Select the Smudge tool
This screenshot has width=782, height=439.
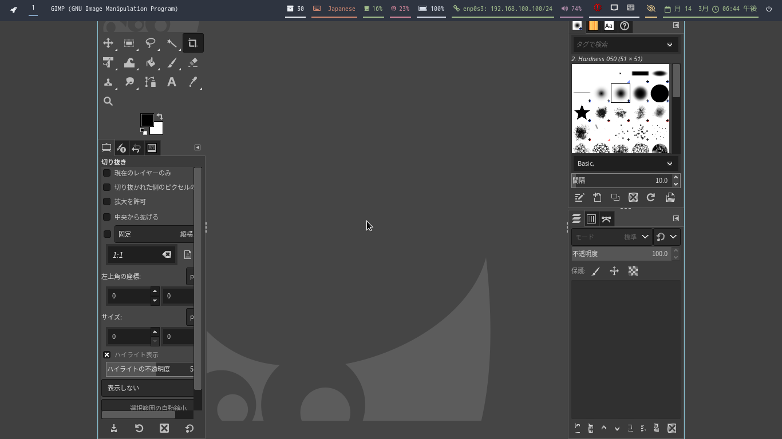coord(129,82)
